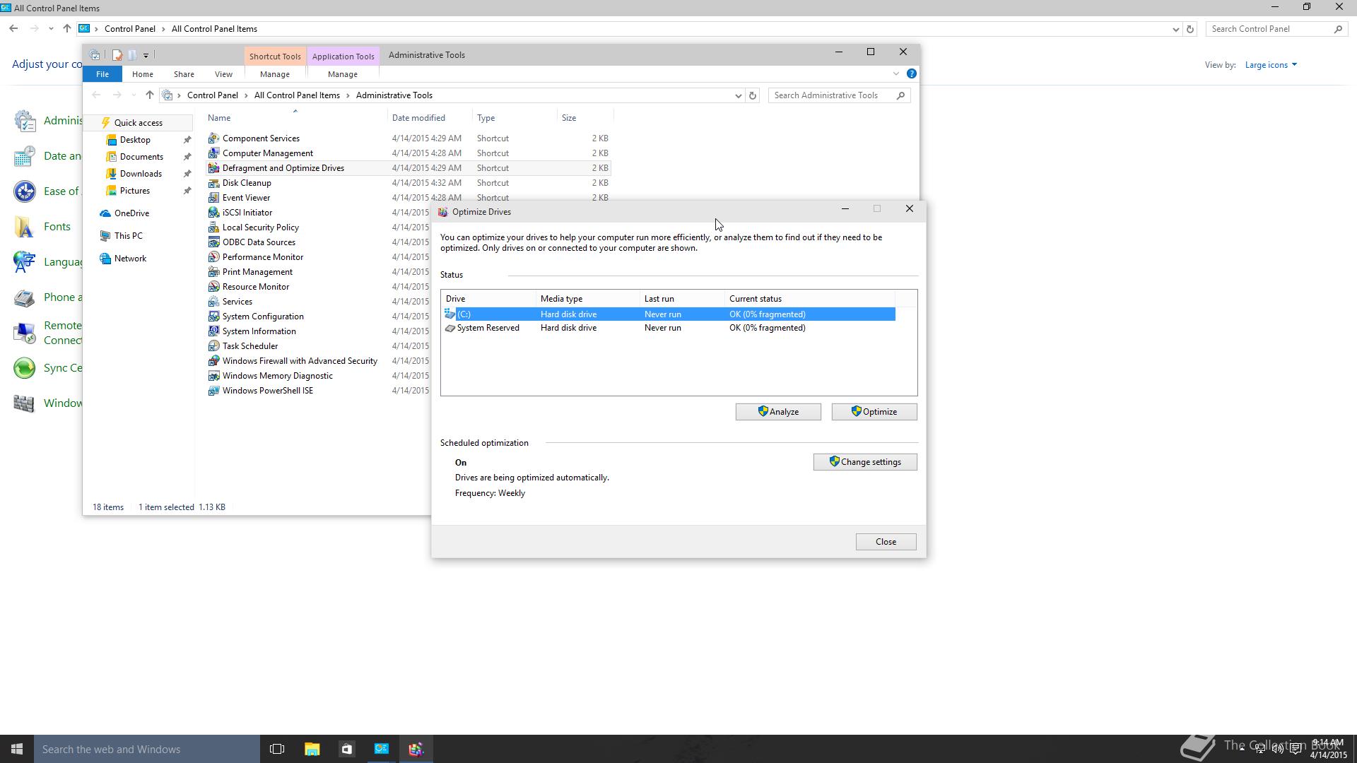Select Windows Firewall with Advanced Security
The width and height of the screenshot is (1357, 763).
[x=300, y=361]
